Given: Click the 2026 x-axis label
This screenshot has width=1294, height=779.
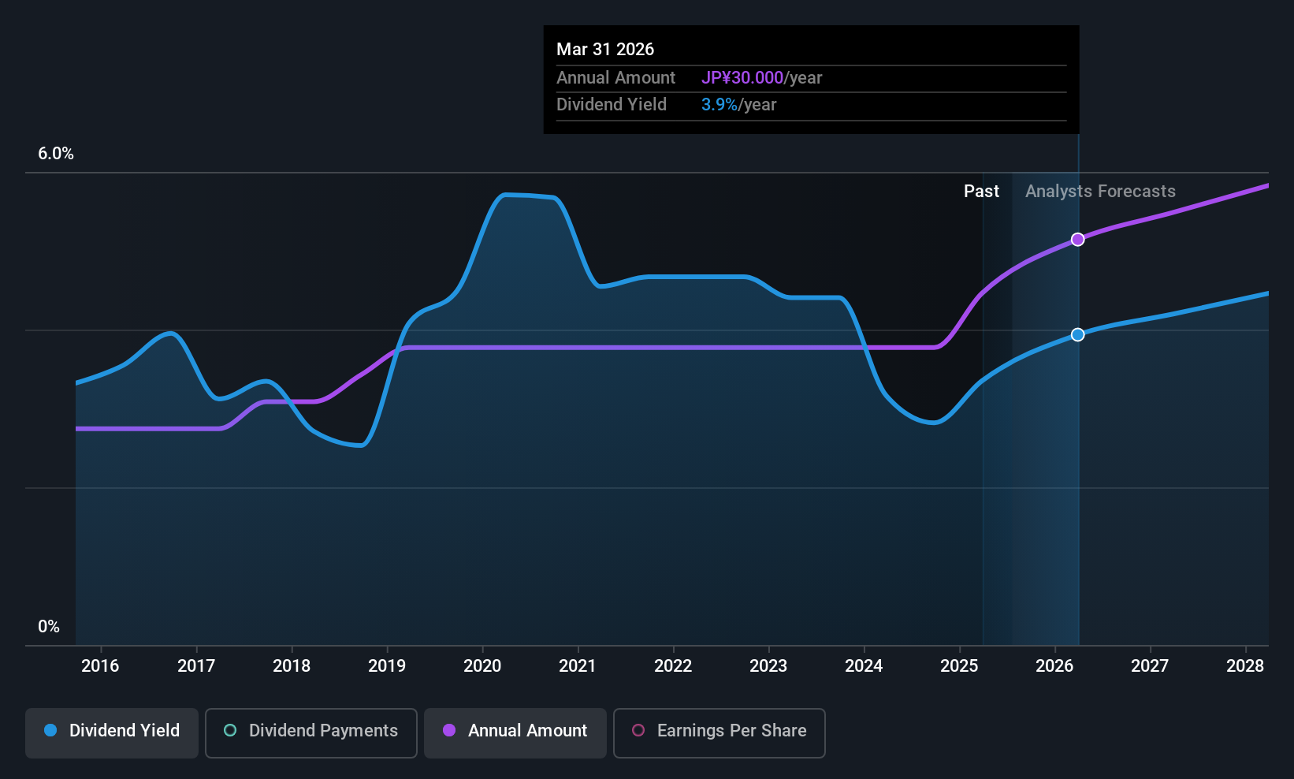Looking at the screenshot, I should 1054,666.
